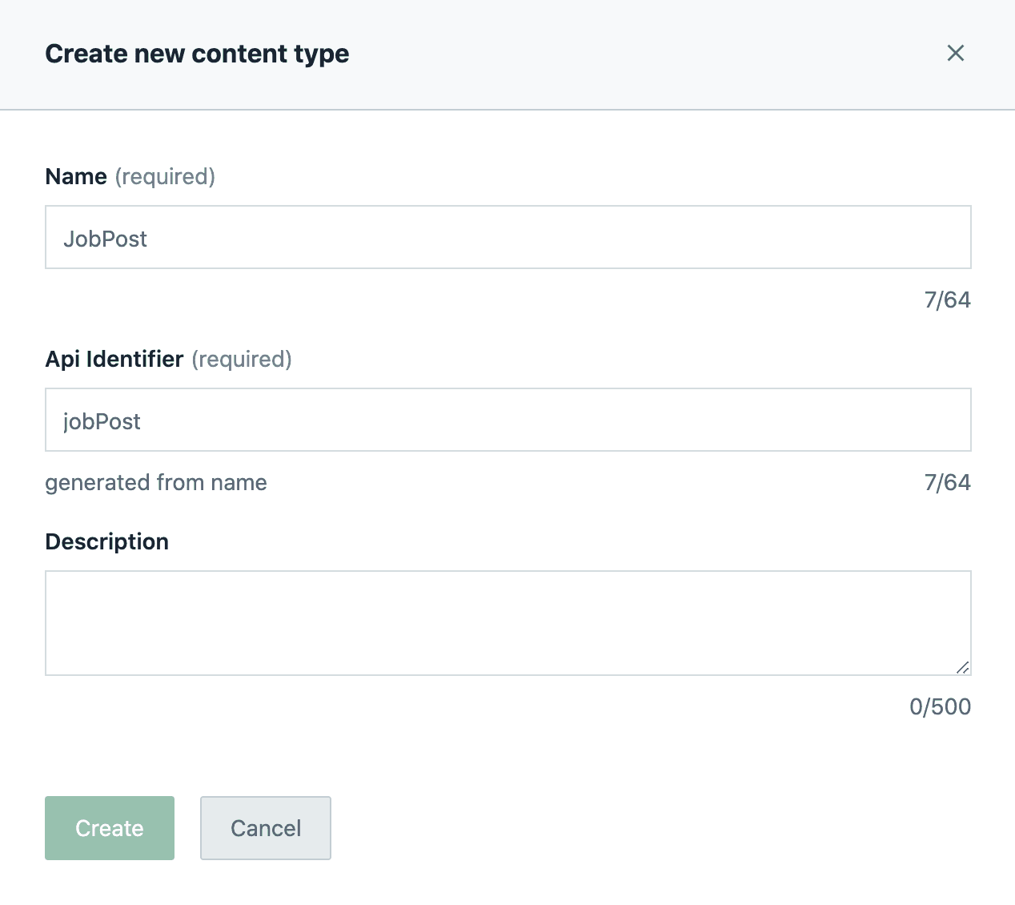1015x905 pixels.
Task: Click the bold Name field label
Action: 76,176
